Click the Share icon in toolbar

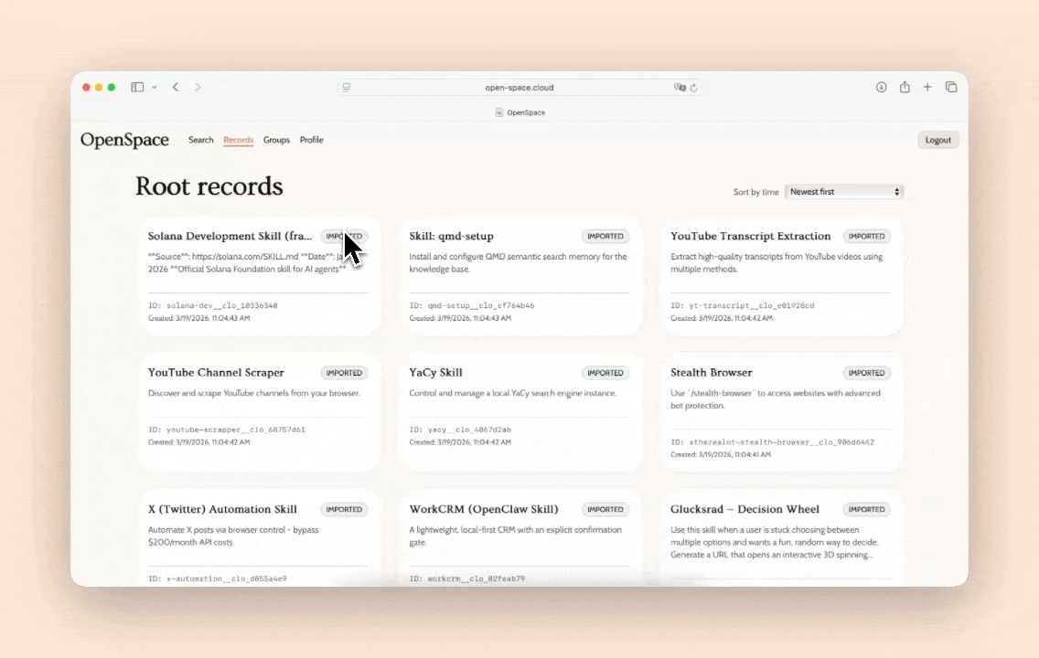tap(905, 88)
